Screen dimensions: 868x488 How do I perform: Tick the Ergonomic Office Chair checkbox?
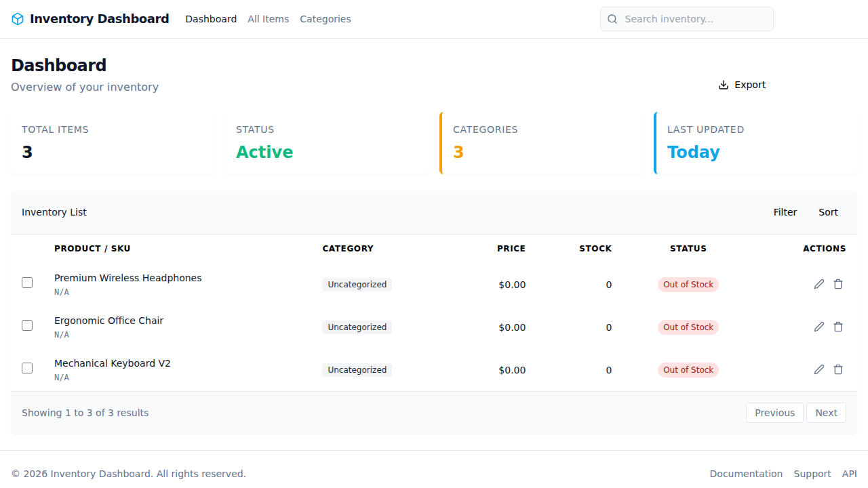(27, 325)
